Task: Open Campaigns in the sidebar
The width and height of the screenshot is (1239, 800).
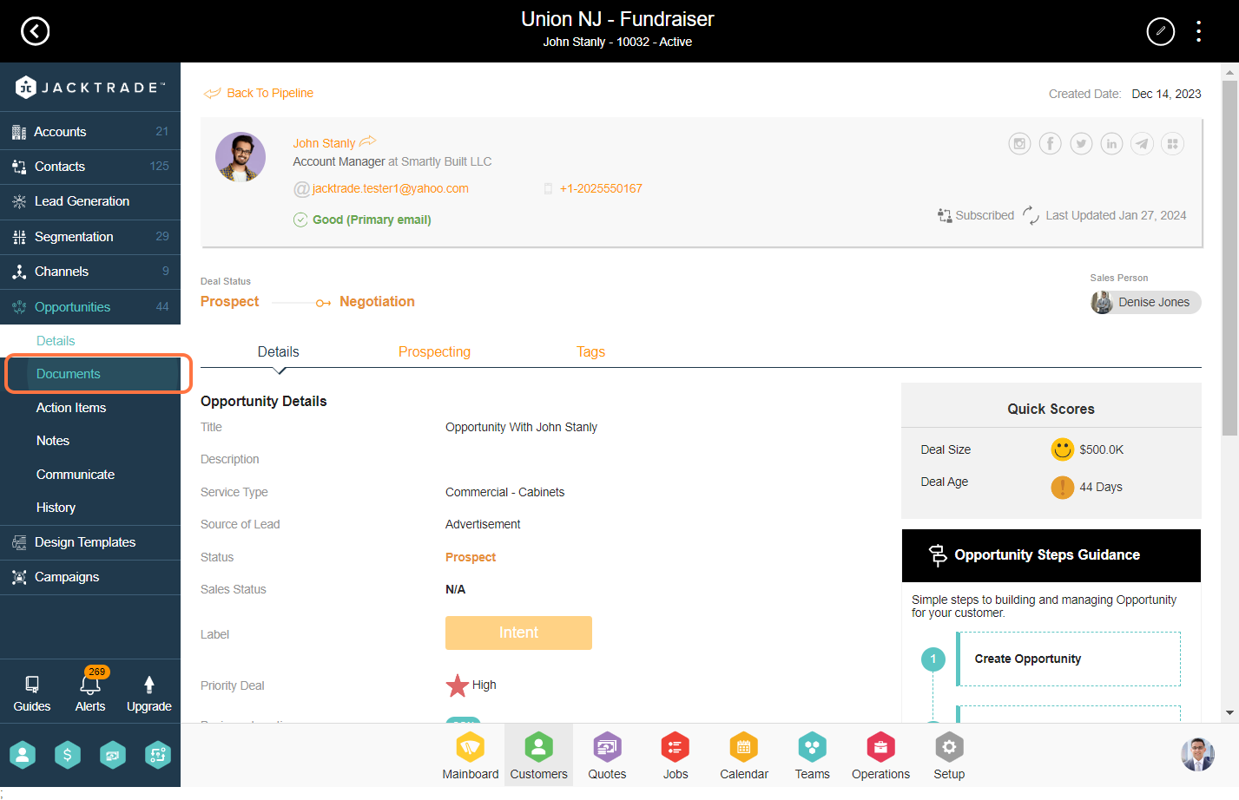Action: (90, 577)
